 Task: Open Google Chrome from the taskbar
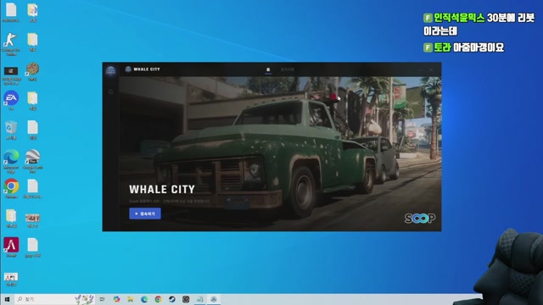158,299
